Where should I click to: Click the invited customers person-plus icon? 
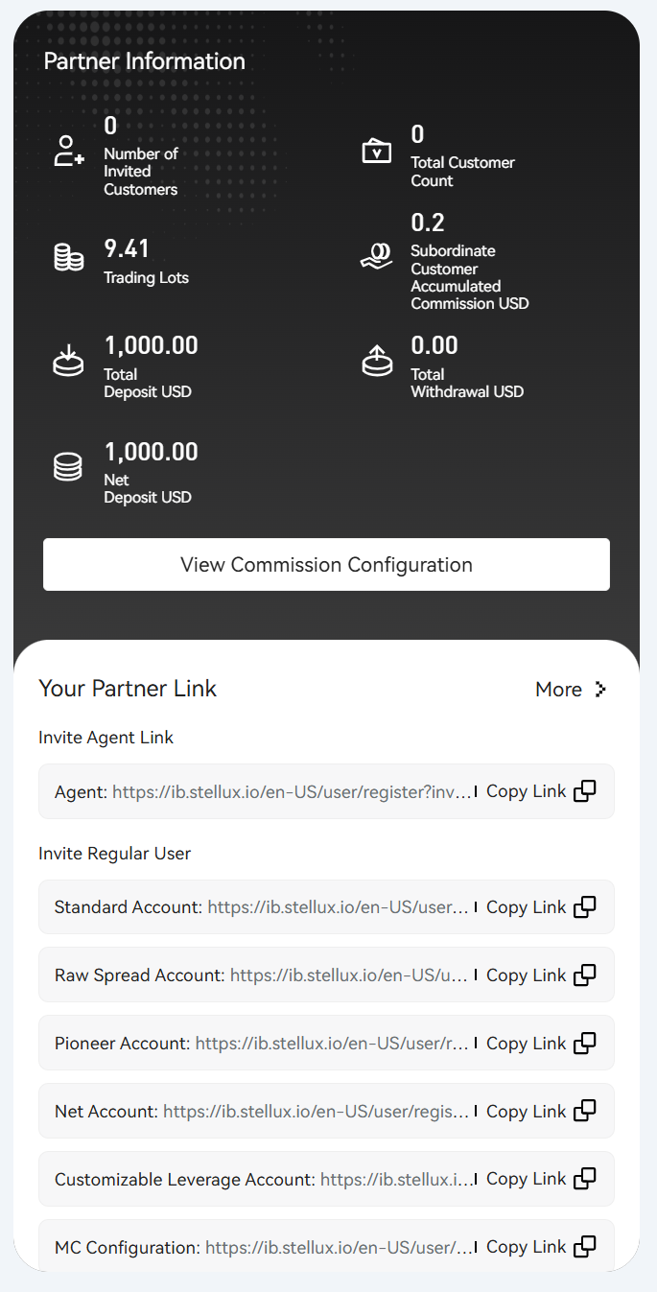point(68,152)
